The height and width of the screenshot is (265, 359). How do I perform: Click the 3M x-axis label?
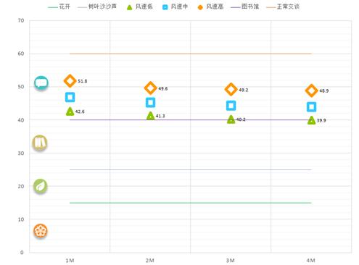[x=231, y=261]
